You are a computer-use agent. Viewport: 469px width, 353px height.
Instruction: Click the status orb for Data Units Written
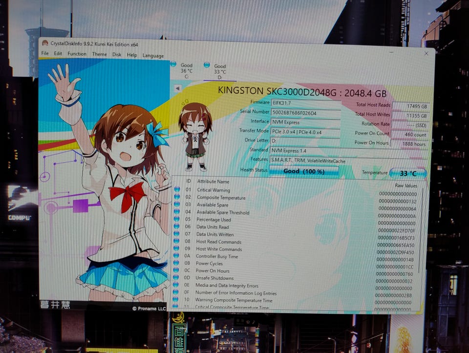tap(176, 233)
